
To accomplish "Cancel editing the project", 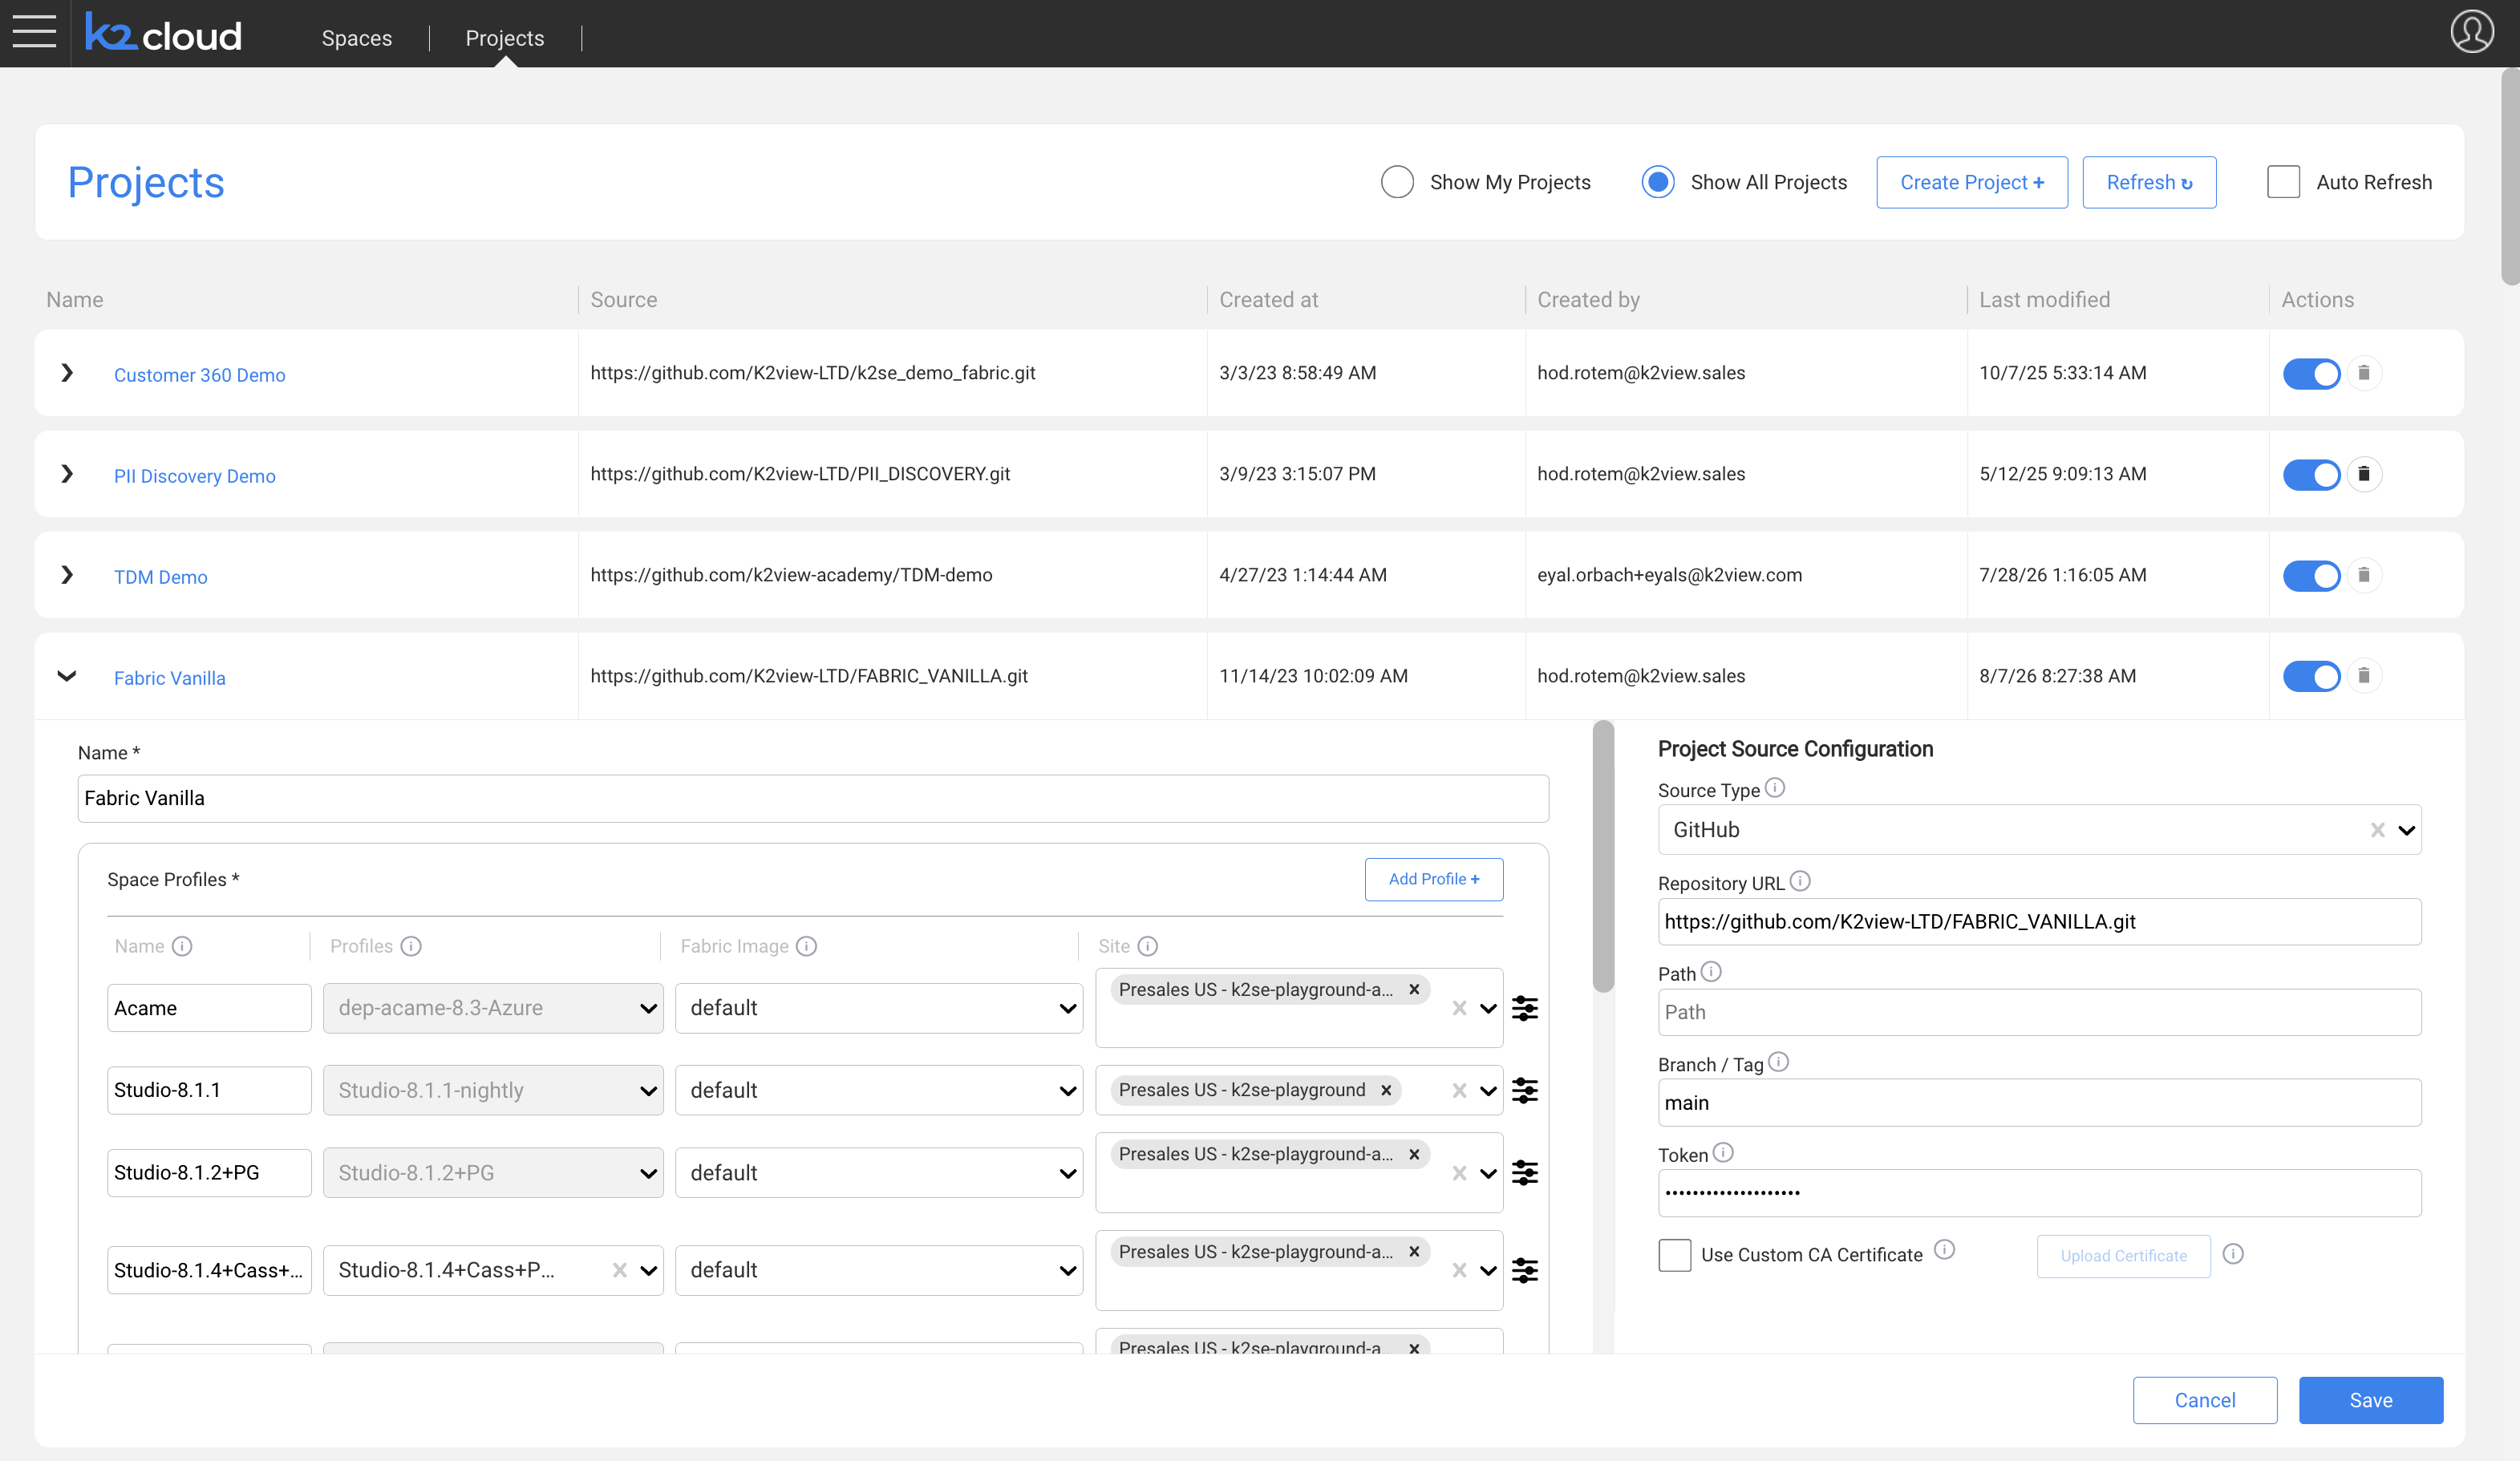I will pyautogui.click(x=2205, y=1400).
